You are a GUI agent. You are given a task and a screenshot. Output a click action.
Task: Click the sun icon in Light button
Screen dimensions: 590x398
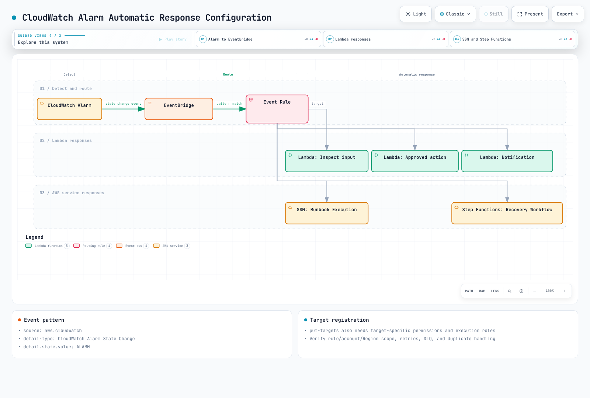pos(408,14)
